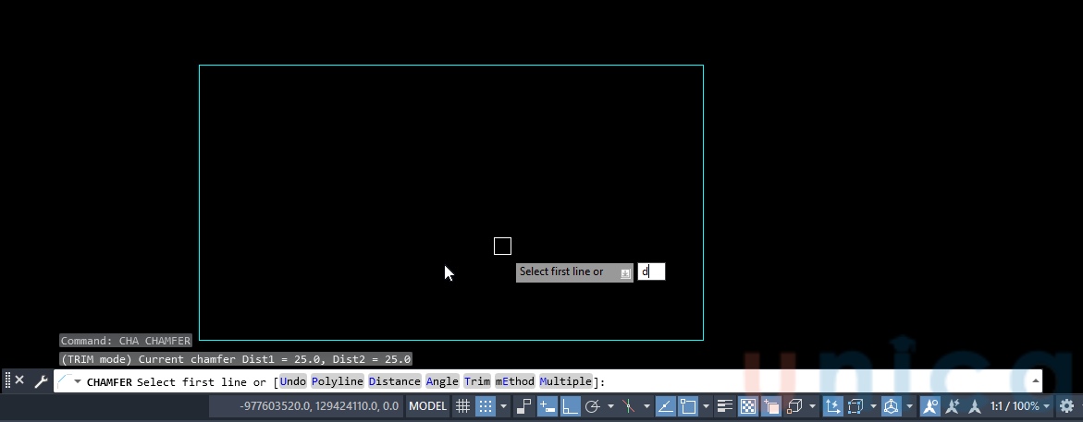Open command line customize wrench
The height and width of the screenshot is (422, 1083).
[41, 381]
